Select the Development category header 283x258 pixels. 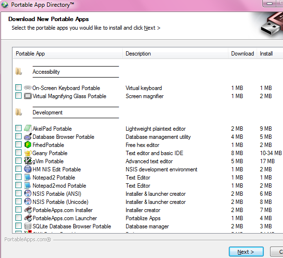47,112
